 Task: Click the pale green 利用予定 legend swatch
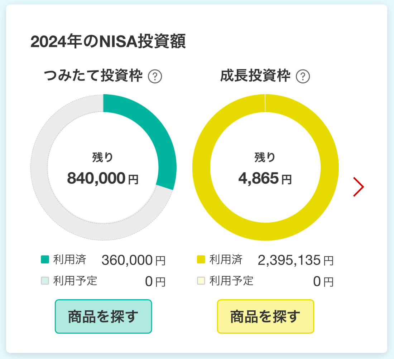[x=45, y=281]
